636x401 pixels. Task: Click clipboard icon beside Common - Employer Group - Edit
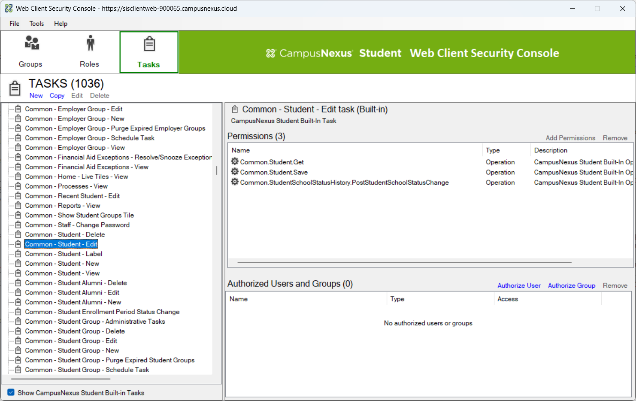point(18,109)
